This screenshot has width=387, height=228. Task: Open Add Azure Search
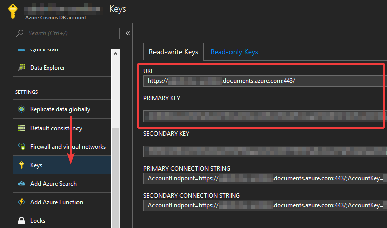pos(62,183)
